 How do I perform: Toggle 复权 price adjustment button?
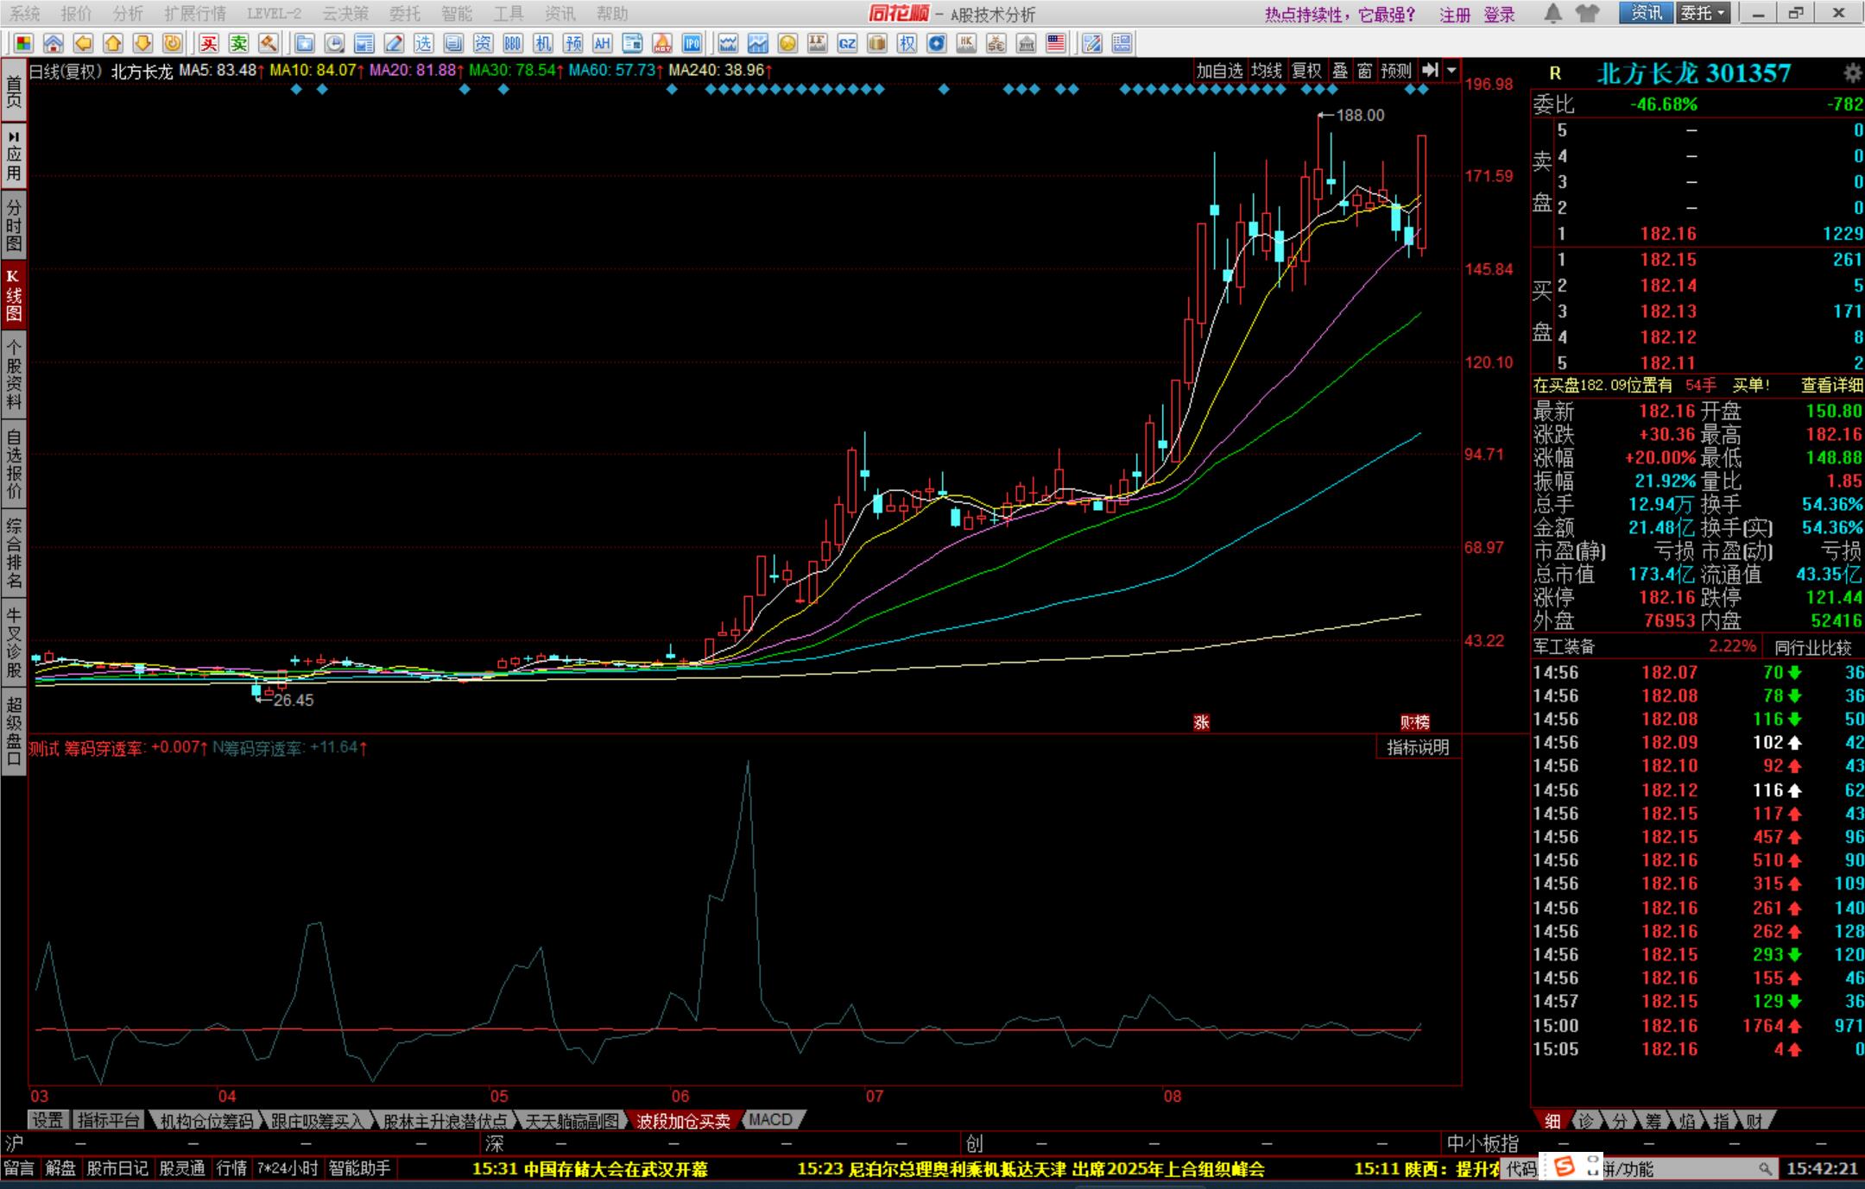[x=1306, y=71]
